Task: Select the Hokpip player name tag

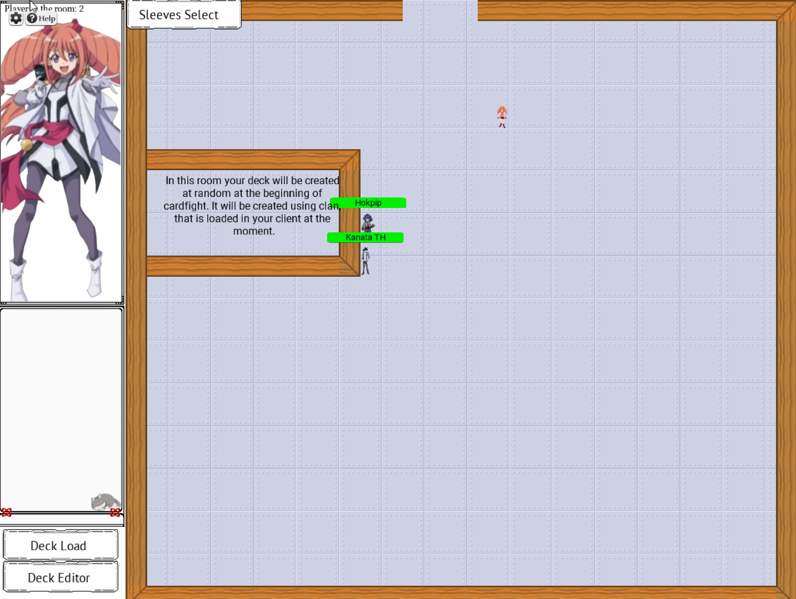Action: click(x=368, y=203)
